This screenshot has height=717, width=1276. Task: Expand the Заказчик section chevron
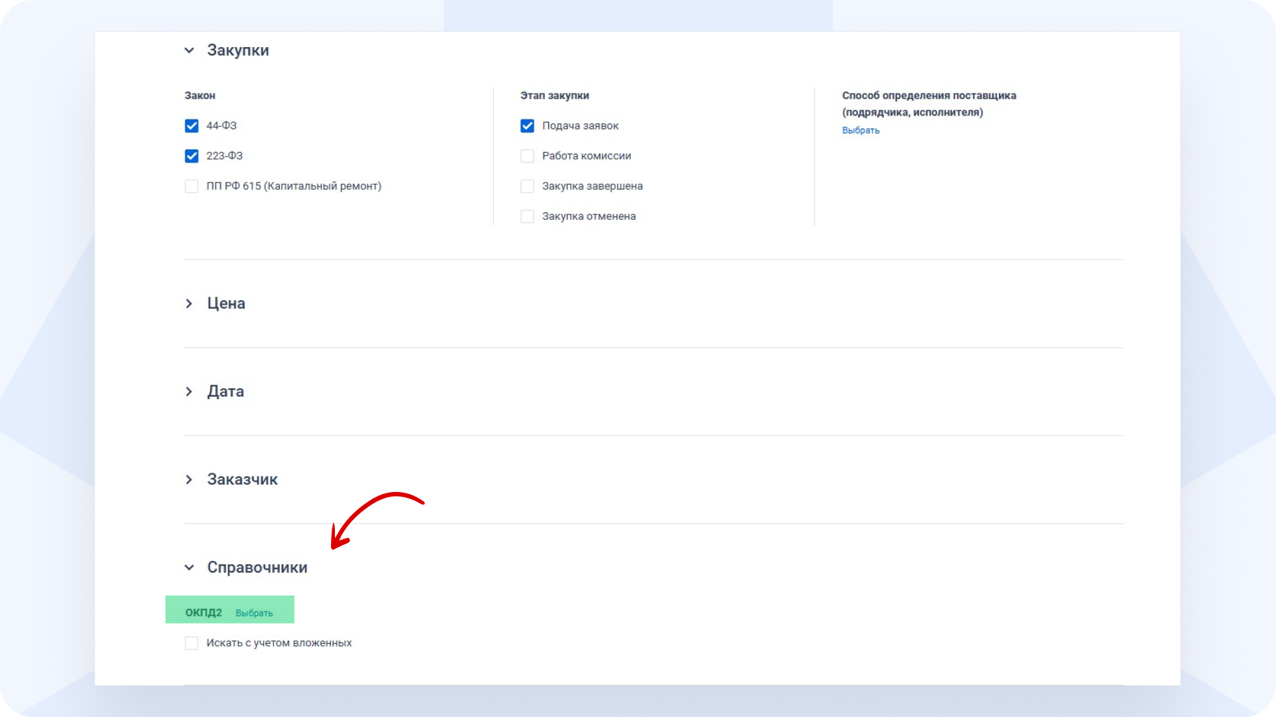(x=189, y=479)
